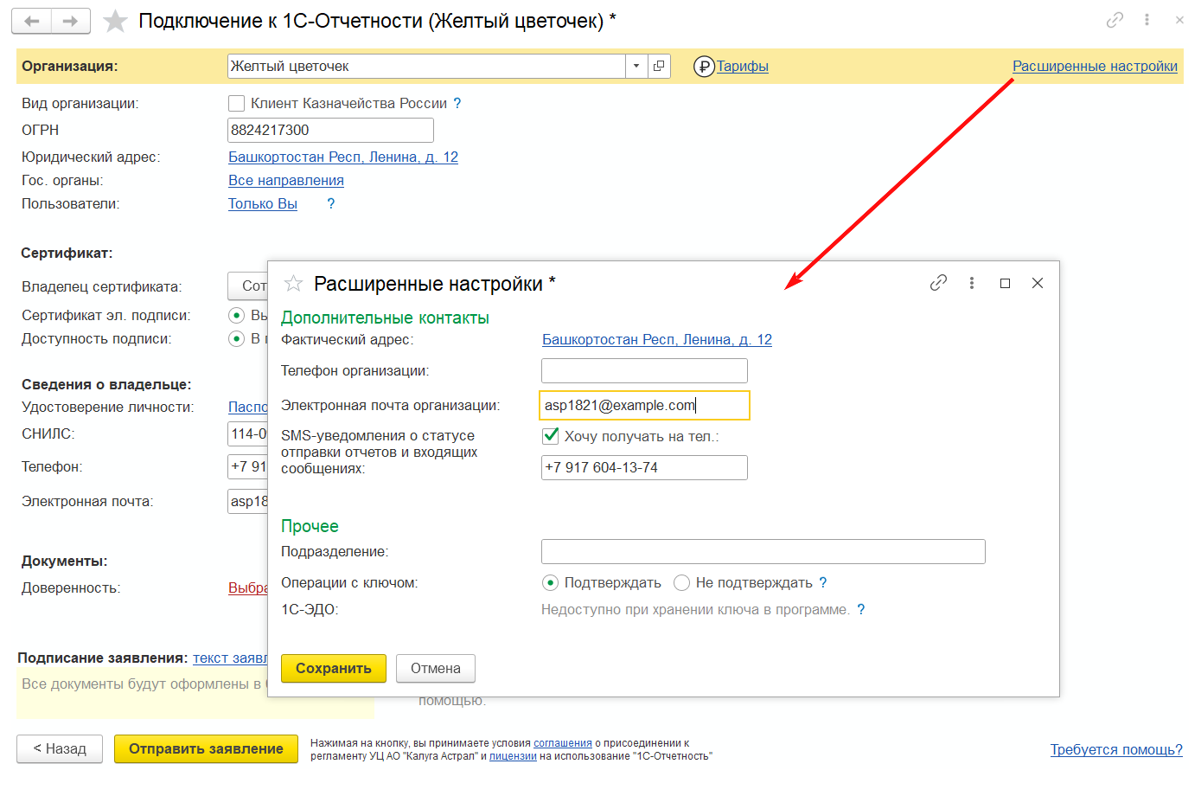Close the Расширенные настройки dialog
Screen dimensions: 1201x796
tap(1038, 283)
